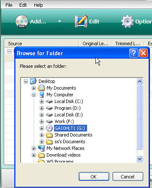This screenshot has width=152, height=188.
Task: Select the Desktop label
Action: [47, 81]
